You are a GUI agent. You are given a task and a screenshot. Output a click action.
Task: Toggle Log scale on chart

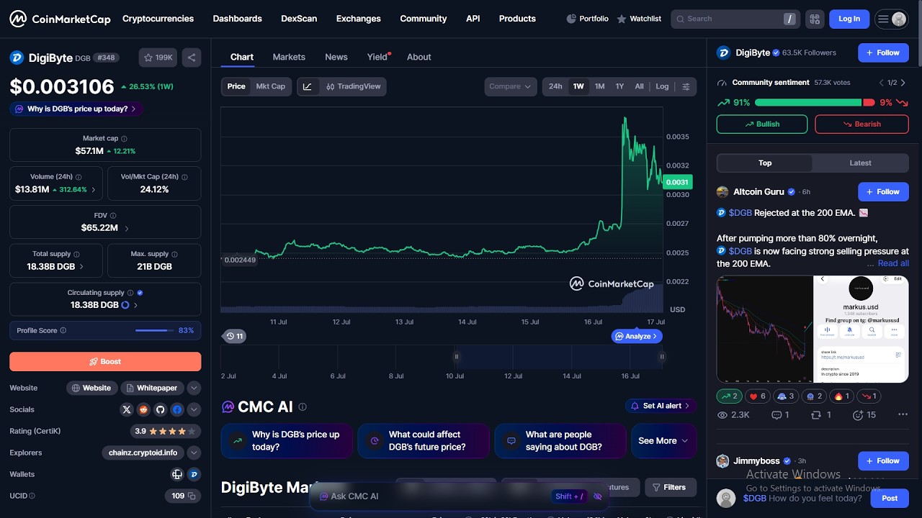pyautogui.click(x=662, y=86)
